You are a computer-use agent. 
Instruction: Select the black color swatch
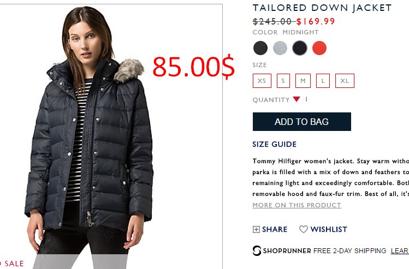[260, 48]
